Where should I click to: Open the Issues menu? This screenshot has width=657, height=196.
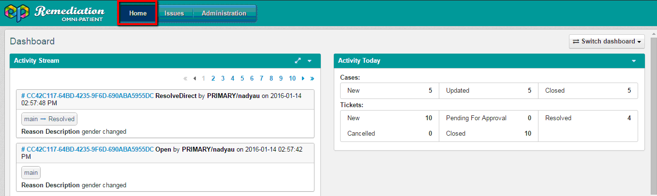[x=174, y=14]
